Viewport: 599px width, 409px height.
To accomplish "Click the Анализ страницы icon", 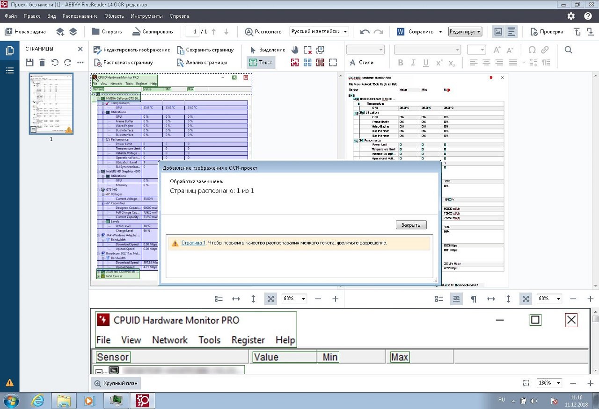I will coord(180,62).
